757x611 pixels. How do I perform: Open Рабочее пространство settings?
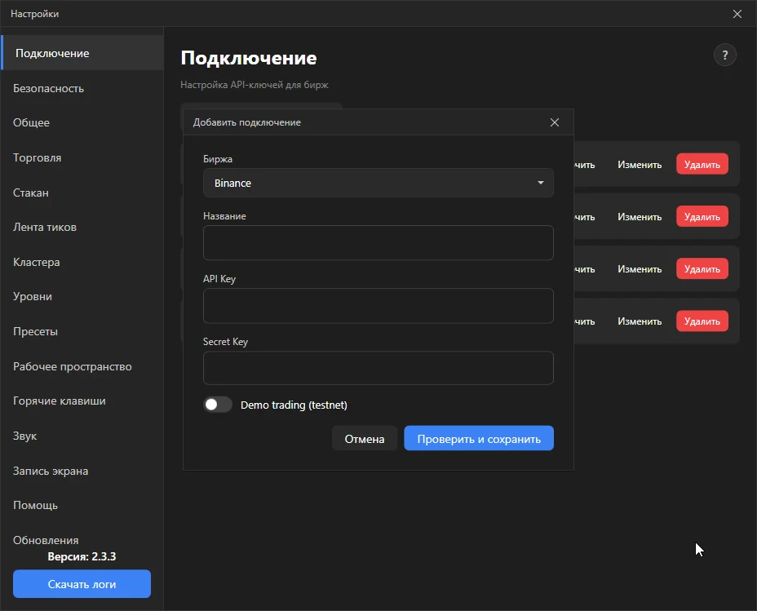[x=82, y=366]
